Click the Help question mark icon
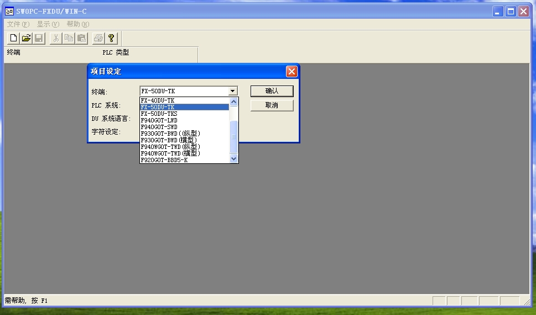The width and height of the screenshot is (536, 315). pyautogui.click(x=111, y=38)
